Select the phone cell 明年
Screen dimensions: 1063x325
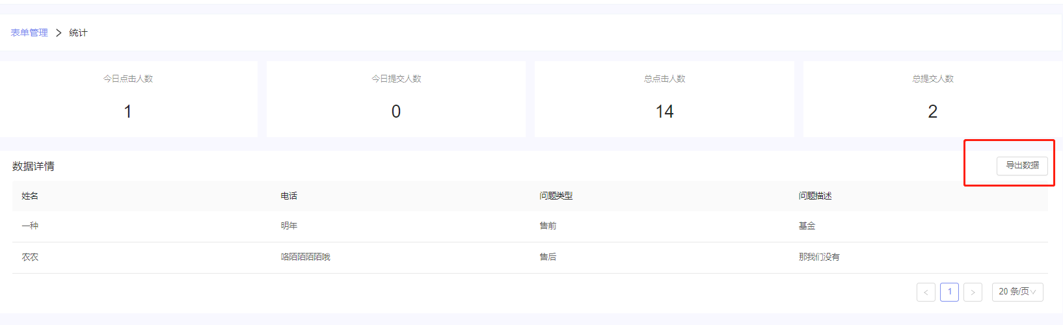pyautogui.click(x=289, y=226)
